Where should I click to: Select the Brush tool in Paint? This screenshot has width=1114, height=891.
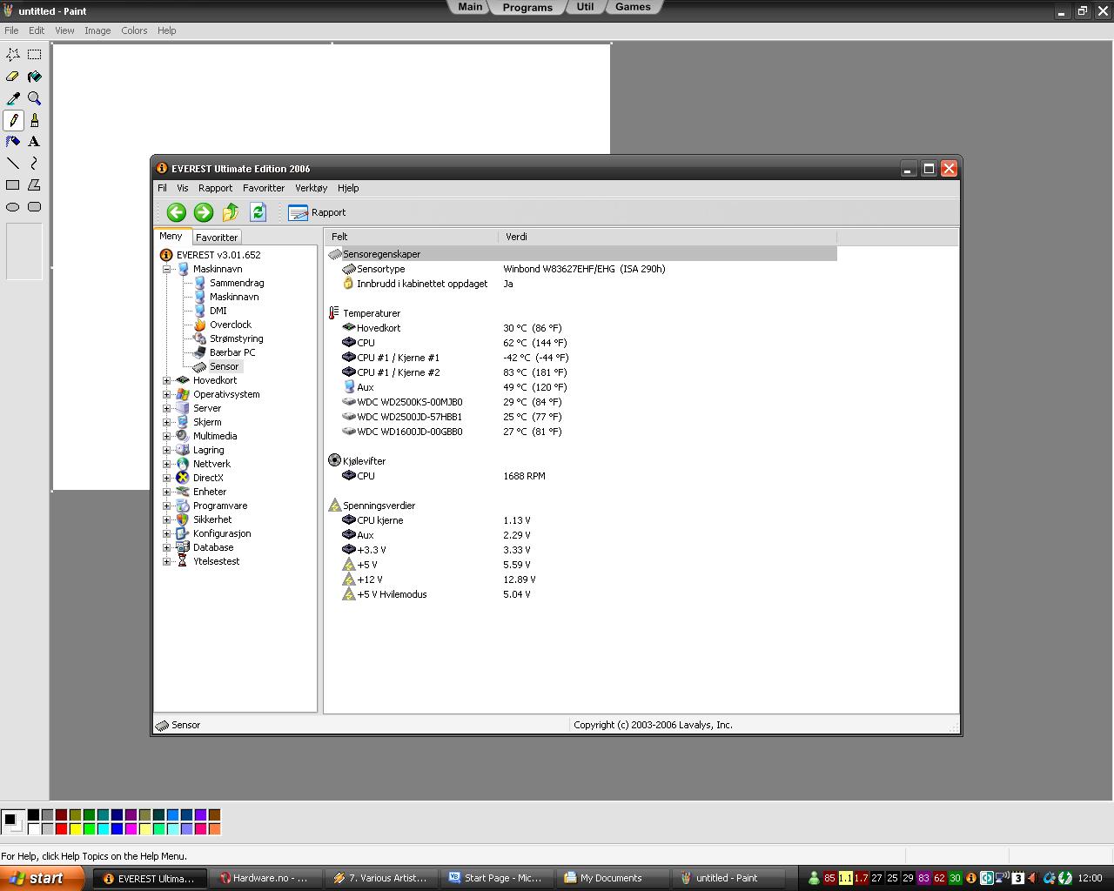[35, 120]
